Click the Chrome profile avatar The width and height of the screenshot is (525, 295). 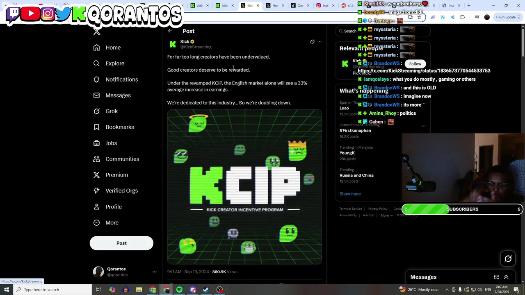(x=487, y=17)
